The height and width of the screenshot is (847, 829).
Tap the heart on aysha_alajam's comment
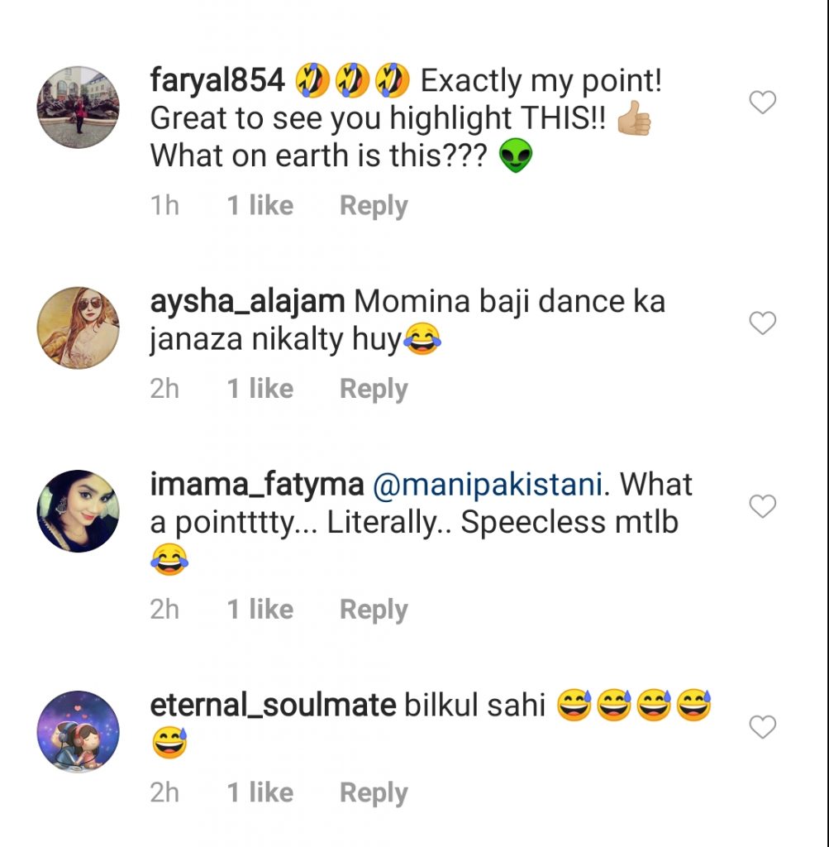click(x=762, y=323)
